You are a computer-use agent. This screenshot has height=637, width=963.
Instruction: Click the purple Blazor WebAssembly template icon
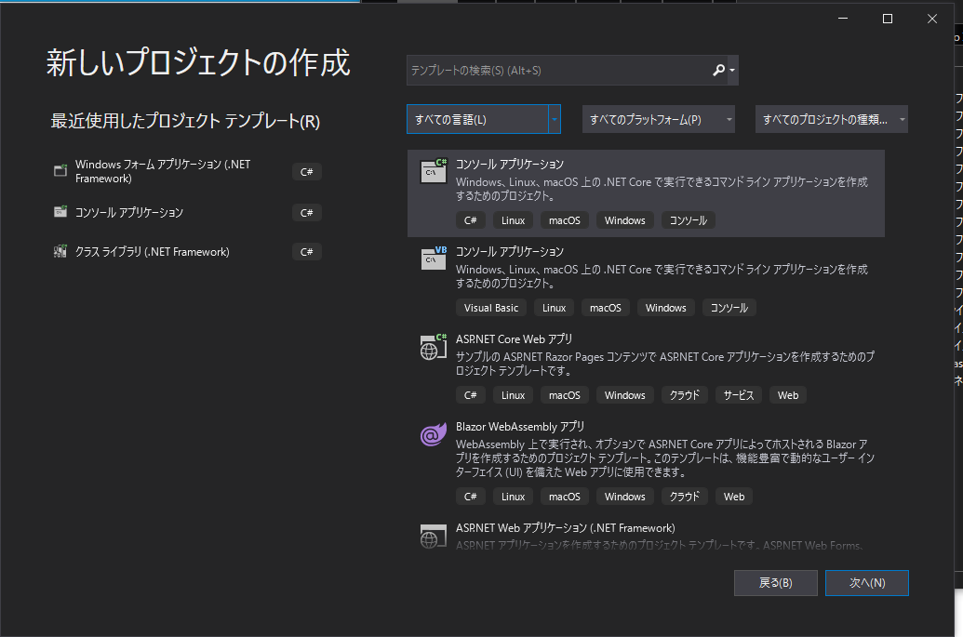pyautogui.click(x=433, y=436)
